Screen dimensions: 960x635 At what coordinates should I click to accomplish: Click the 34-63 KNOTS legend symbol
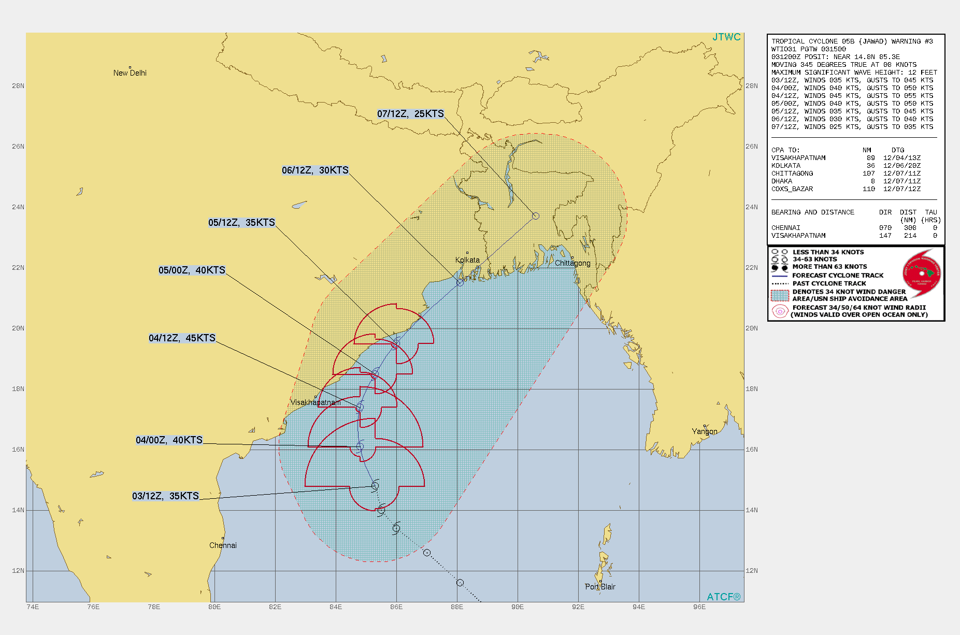[x=780, y=259]
